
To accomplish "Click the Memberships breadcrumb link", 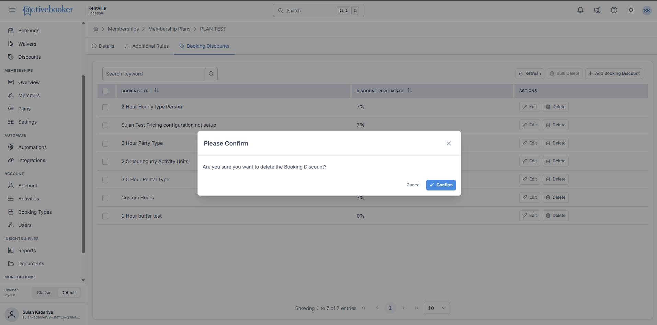I will pos(123,29).
